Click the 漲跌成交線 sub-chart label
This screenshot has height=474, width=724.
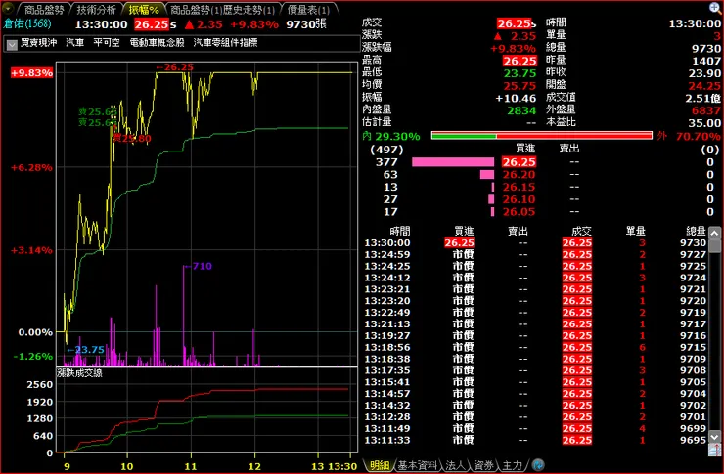tap(79, 373)
